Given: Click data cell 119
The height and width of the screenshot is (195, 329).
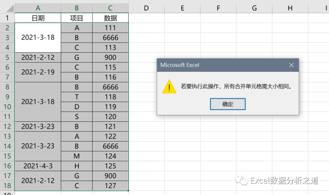Looking at the screenshot, I should click(110, 107).
